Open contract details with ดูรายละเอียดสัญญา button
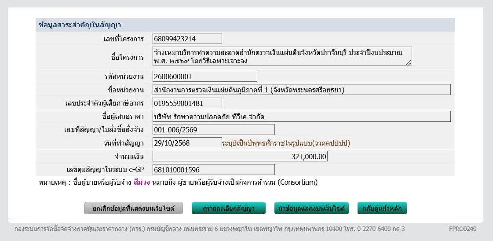The image size is (493, 241). coord(229,208)
